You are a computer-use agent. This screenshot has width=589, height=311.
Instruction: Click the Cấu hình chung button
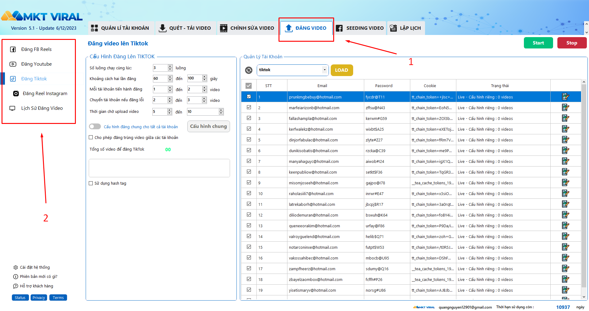(209, 126)
